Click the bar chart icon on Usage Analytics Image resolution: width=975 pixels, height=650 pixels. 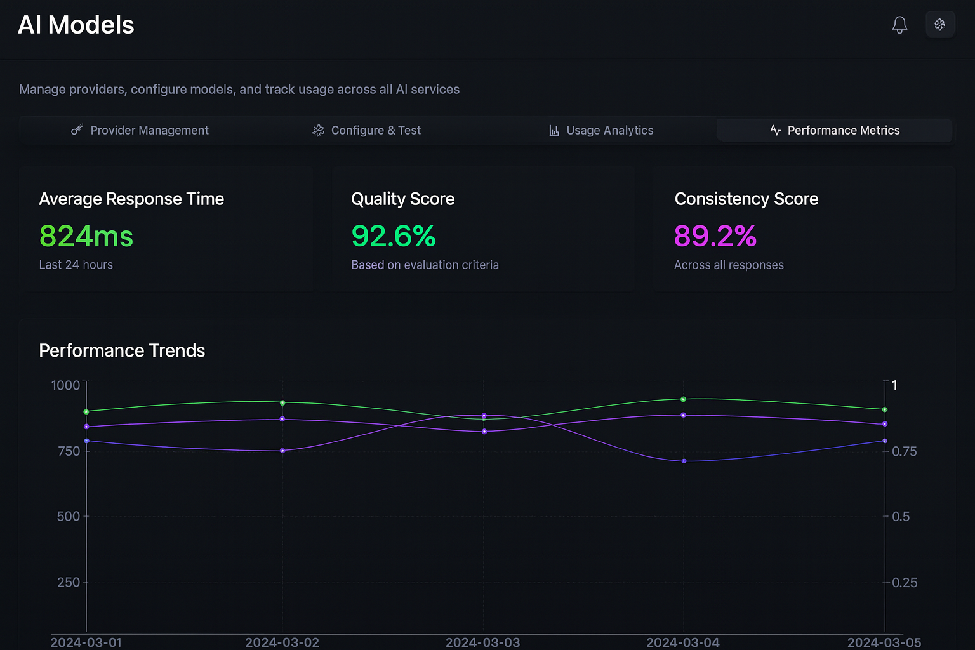554,130
